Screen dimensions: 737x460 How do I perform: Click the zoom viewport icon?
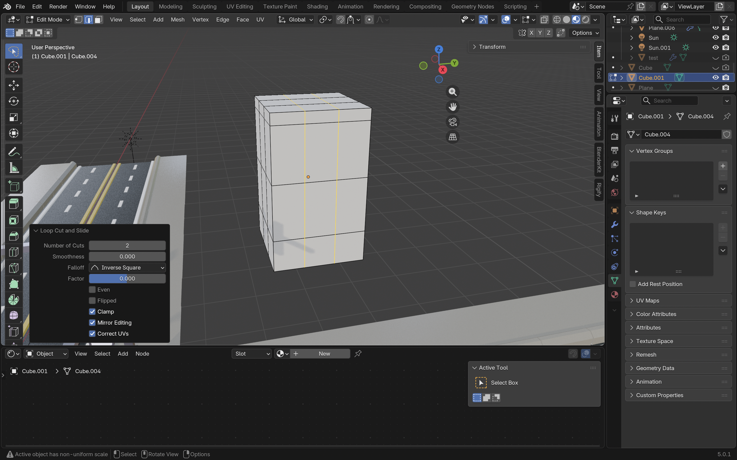[x=452, y=92]
